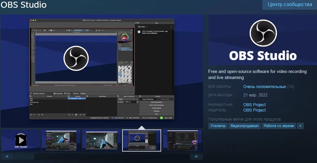Click Studio Mode in OBS controls
This screenshot has width=317, height=163.
(156, 108)
